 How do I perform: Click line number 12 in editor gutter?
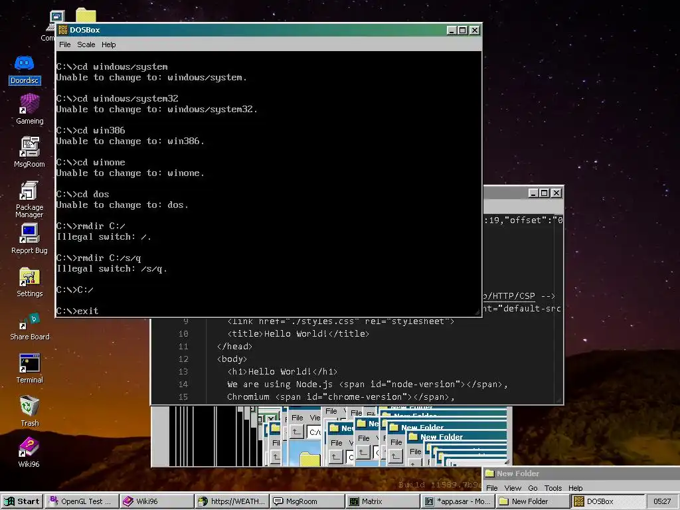pyautogui.click(x=183, y=359)
